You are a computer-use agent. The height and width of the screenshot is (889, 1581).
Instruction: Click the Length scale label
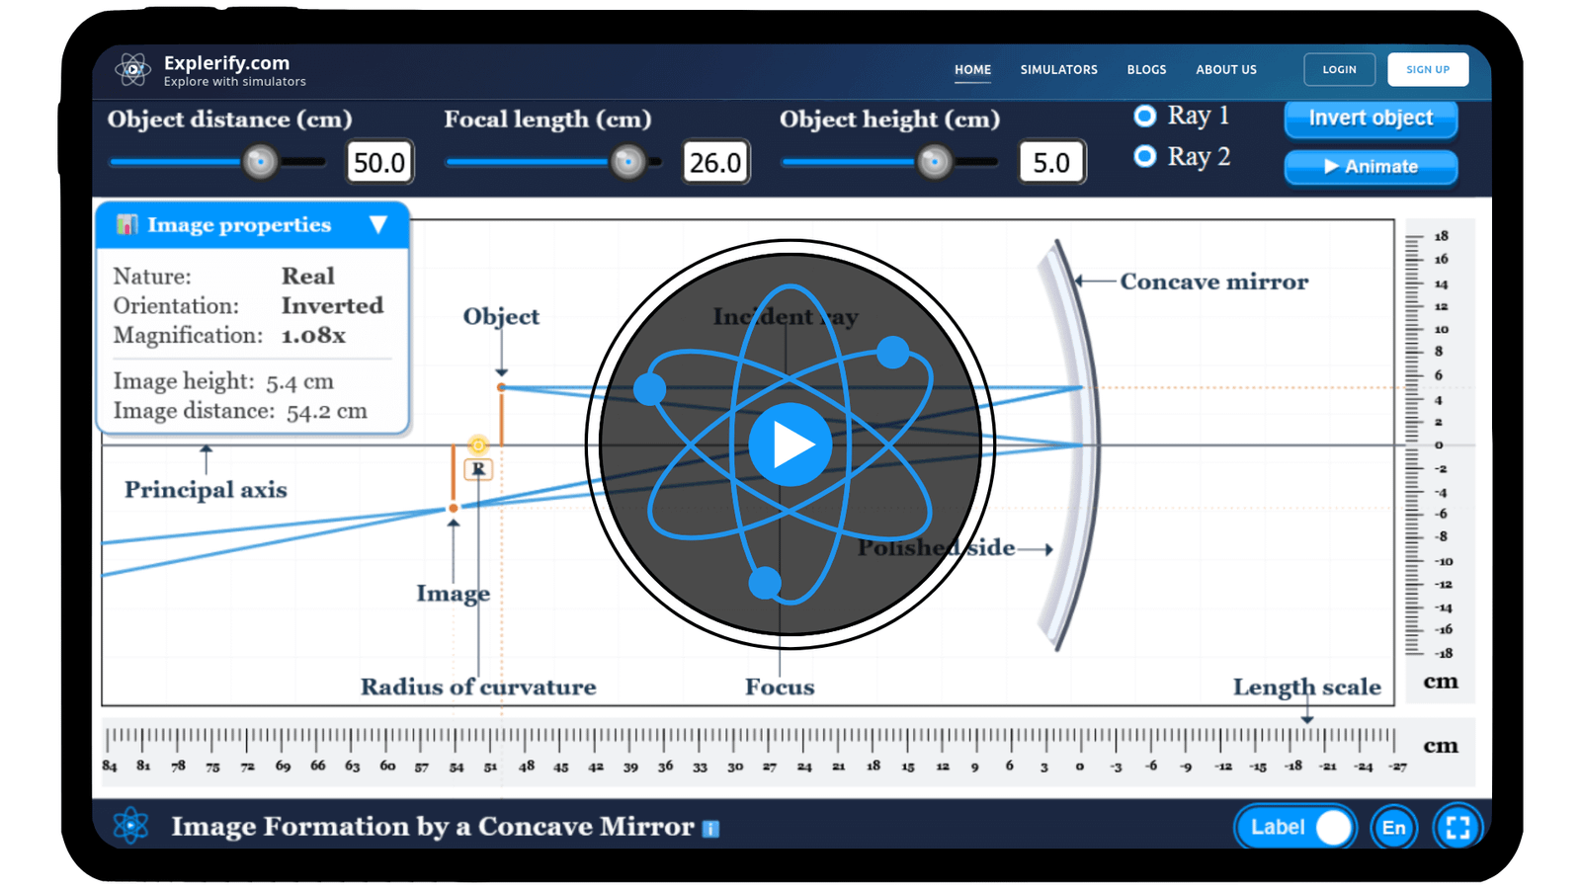click(x=1306, y=687)
